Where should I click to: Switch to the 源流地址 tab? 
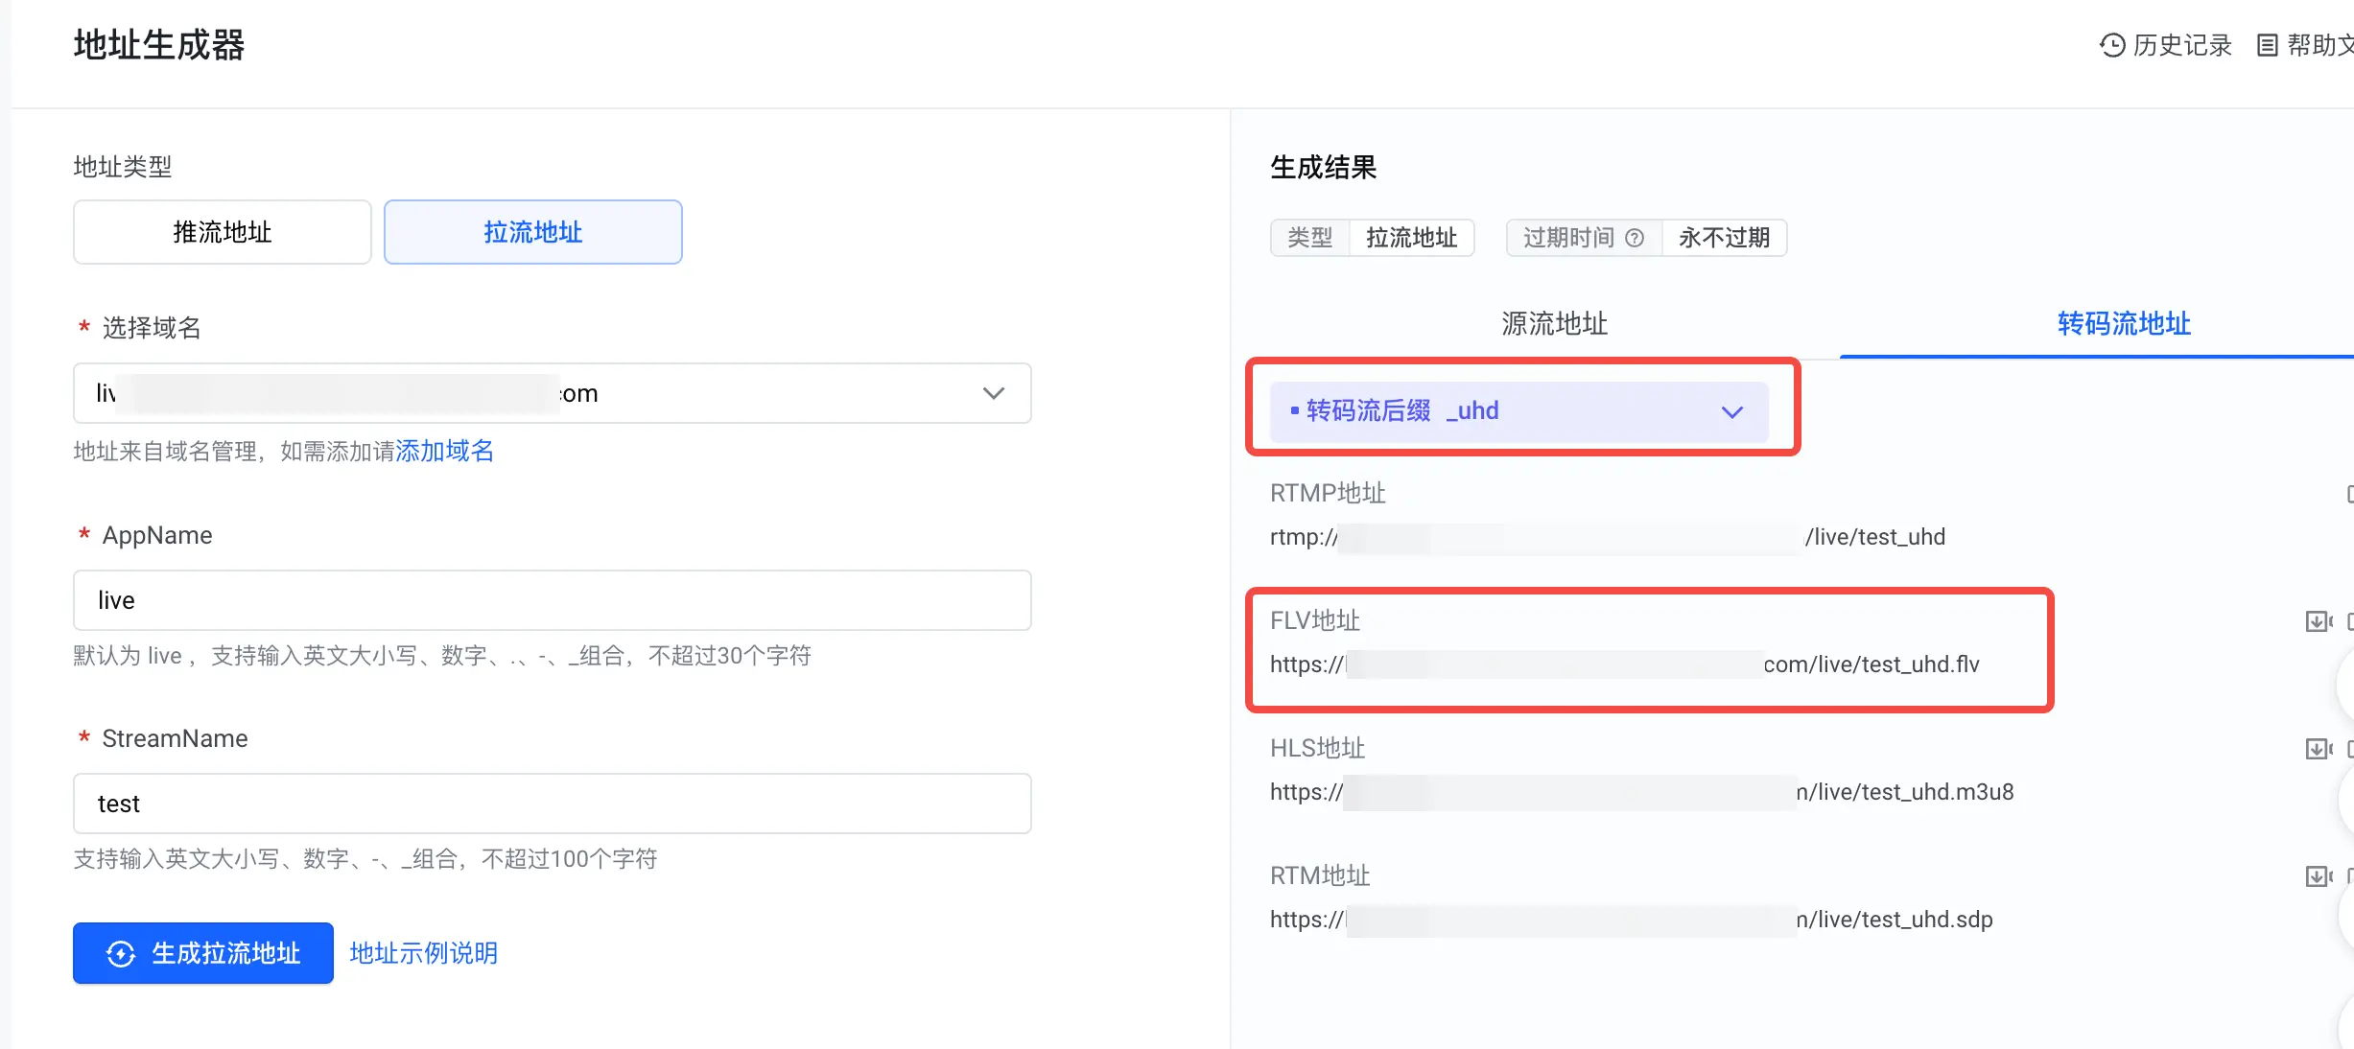1554,324
